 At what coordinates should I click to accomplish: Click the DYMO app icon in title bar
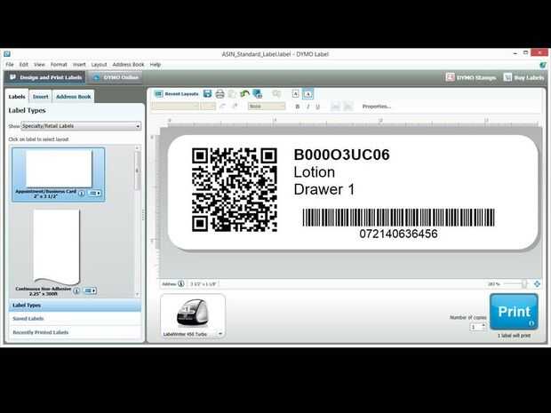pyautogui.click(x=7, y=53)
